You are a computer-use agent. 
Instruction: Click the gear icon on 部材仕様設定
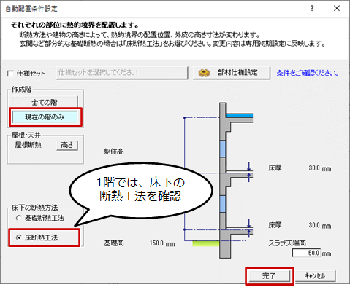click(204, 73)
